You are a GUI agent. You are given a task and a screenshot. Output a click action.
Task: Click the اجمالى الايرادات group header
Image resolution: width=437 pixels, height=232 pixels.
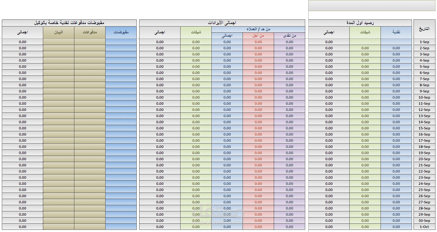tap(222, 23)
